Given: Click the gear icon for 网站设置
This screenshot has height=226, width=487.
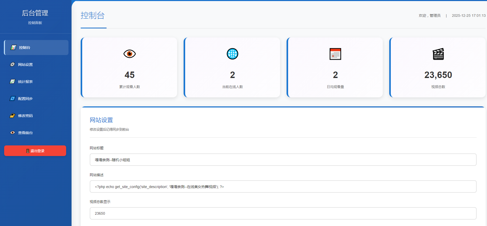Looking at the screenshot, I should [x=12, y=65].
